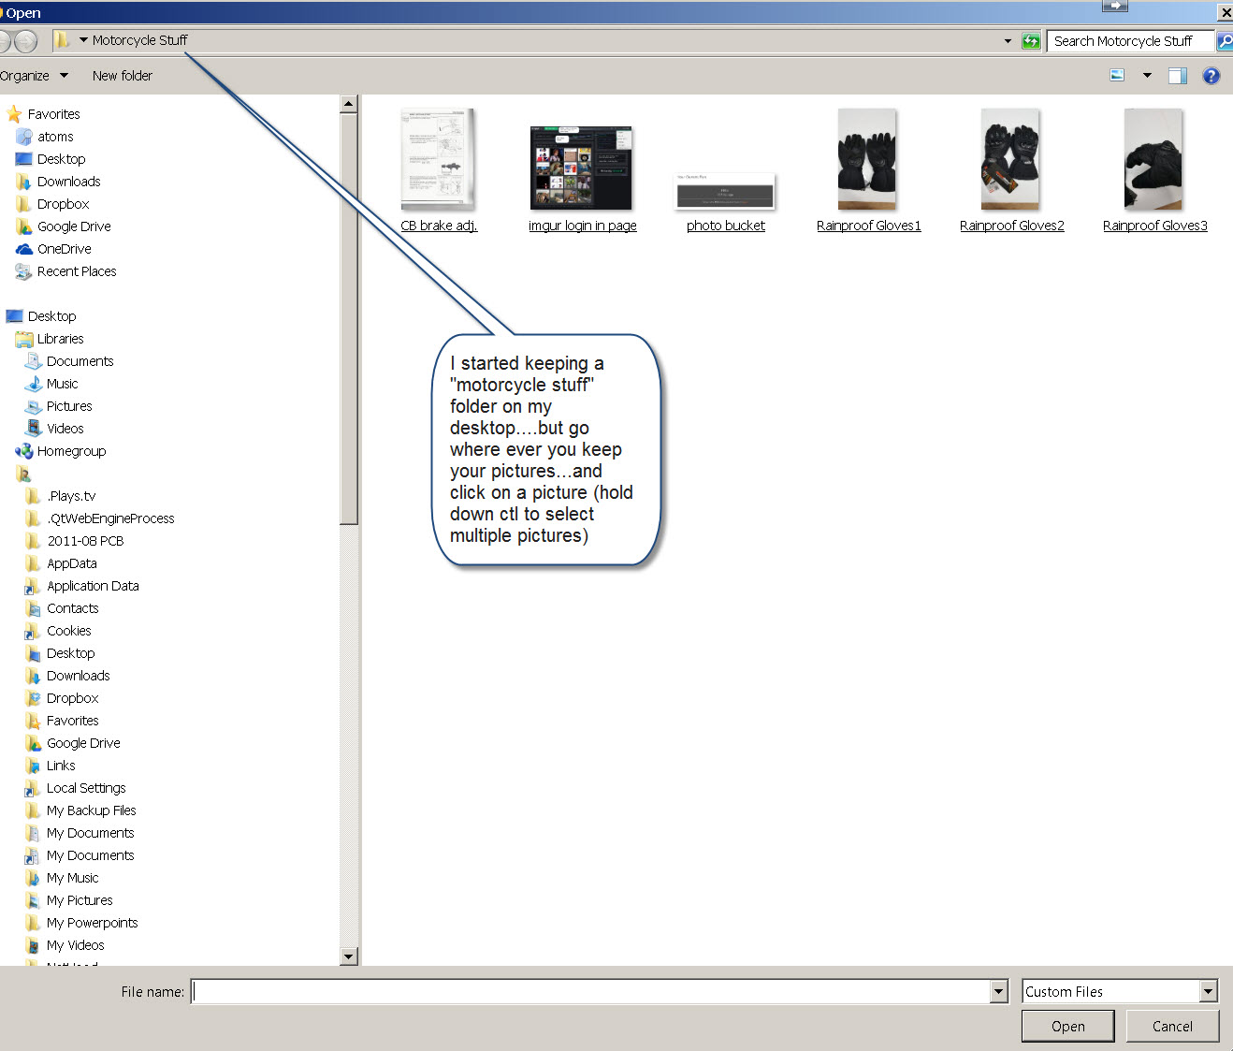1233x1051 pixels.
Task: Open the Links folder
Action: pyautogui.click(x=61, y=766)
